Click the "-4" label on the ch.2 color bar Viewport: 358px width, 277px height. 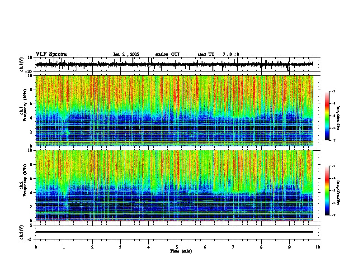point(334,178)
